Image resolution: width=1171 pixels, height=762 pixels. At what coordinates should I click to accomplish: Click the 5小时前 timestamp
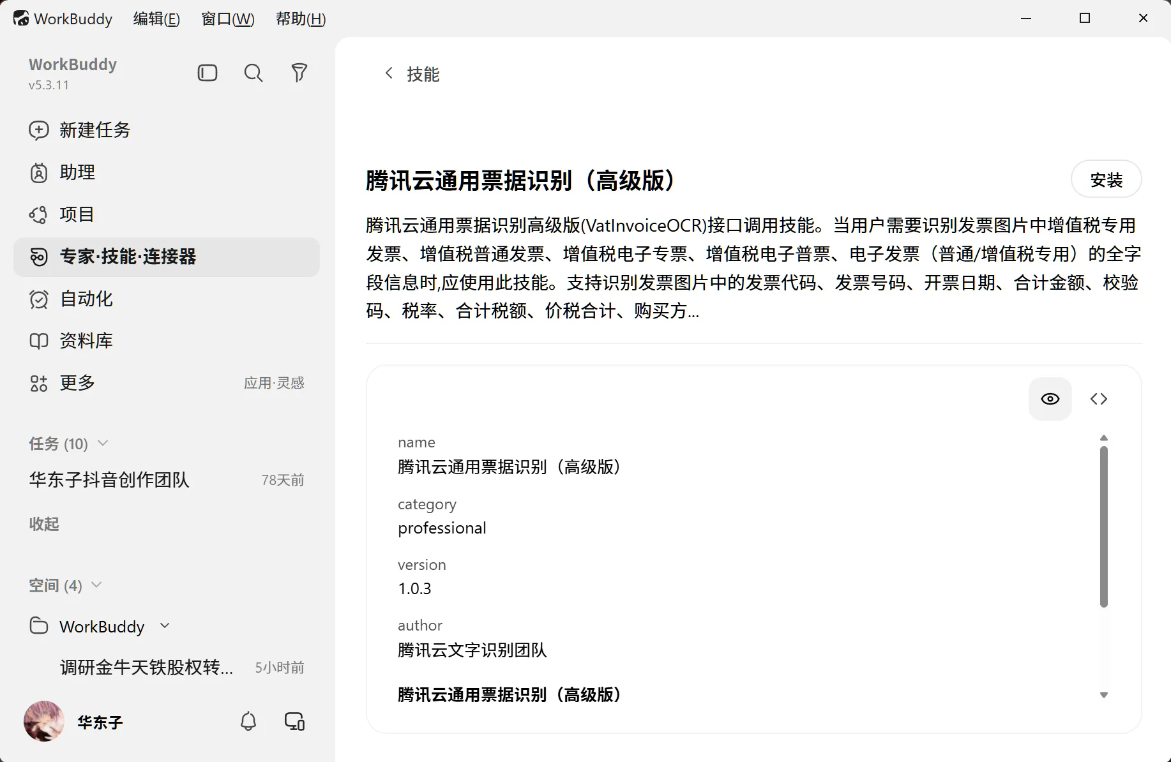pos(280,668)
